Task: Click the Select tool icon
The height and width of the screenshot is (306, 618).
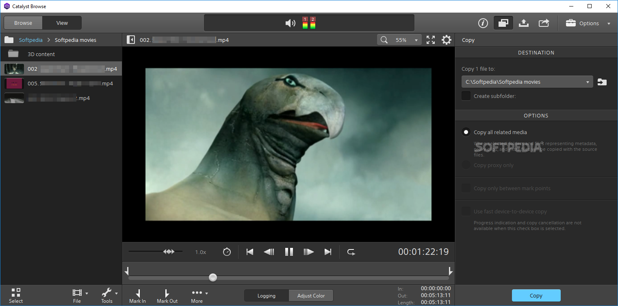Action: coord(16,295)
